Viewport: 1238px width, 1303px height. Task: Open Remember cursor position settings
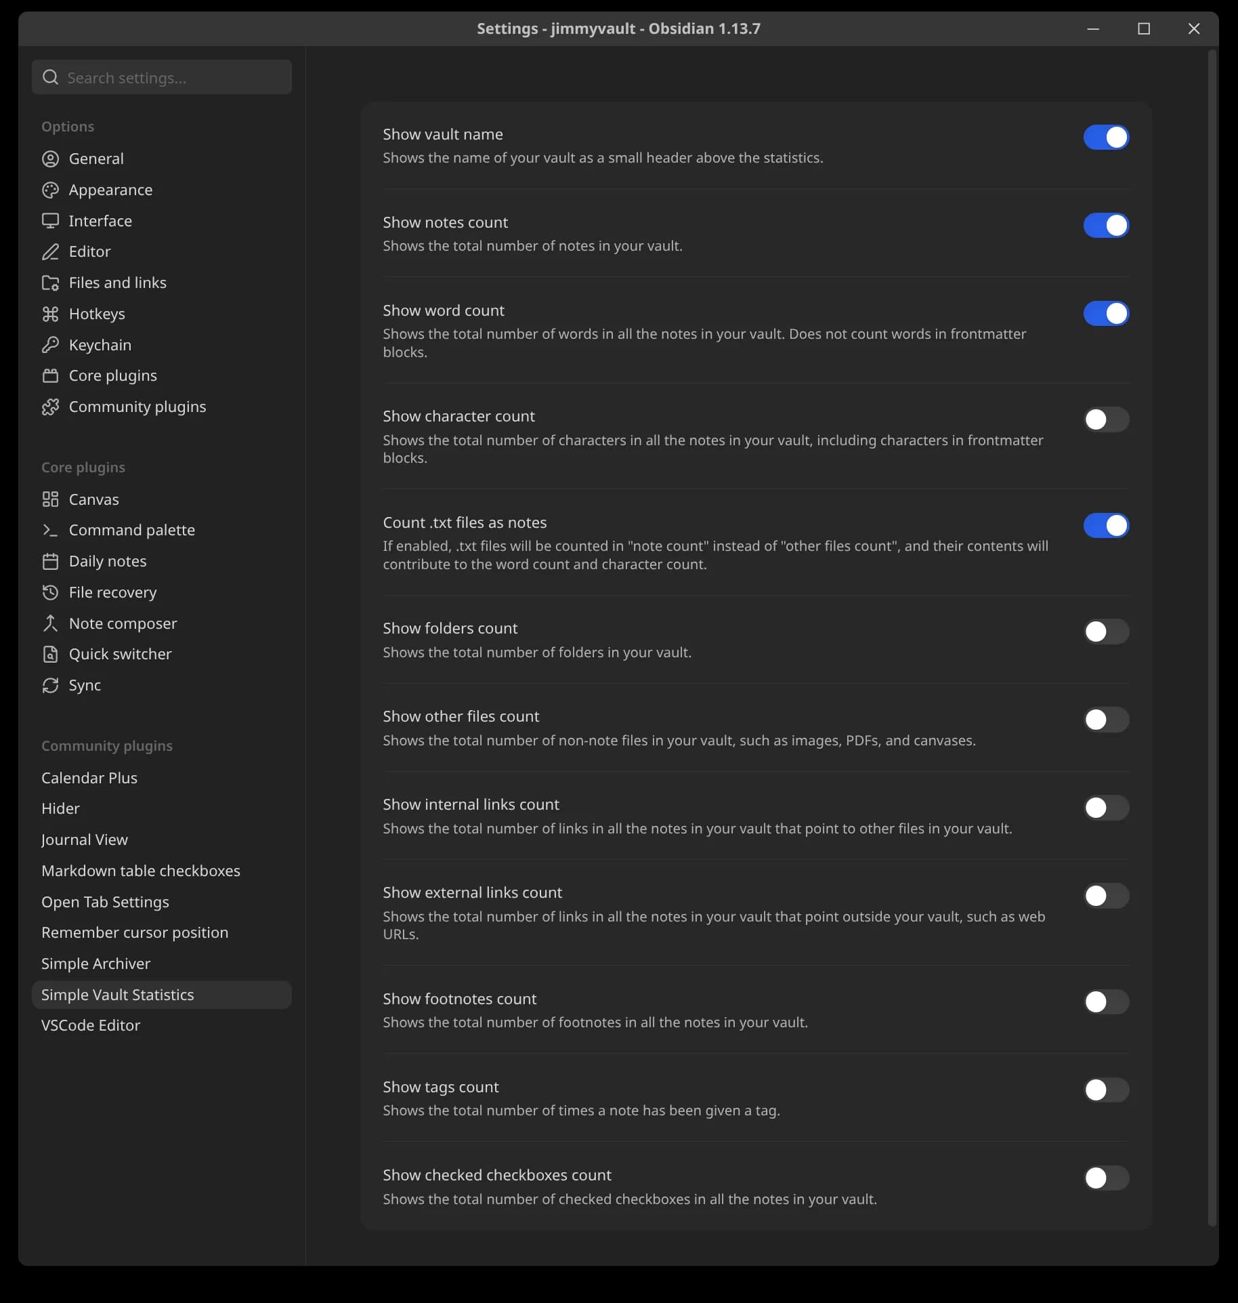pos(162,932)
